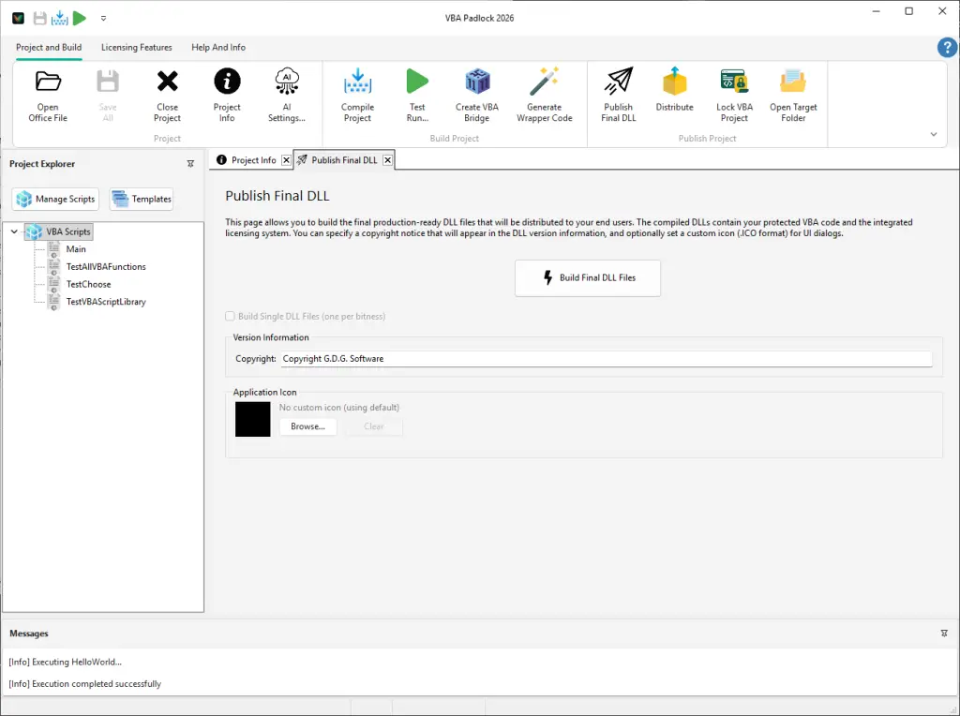The image size is (960, 716).
Task: Click the Lock VBA Project icon
Action: click(734, 94)
